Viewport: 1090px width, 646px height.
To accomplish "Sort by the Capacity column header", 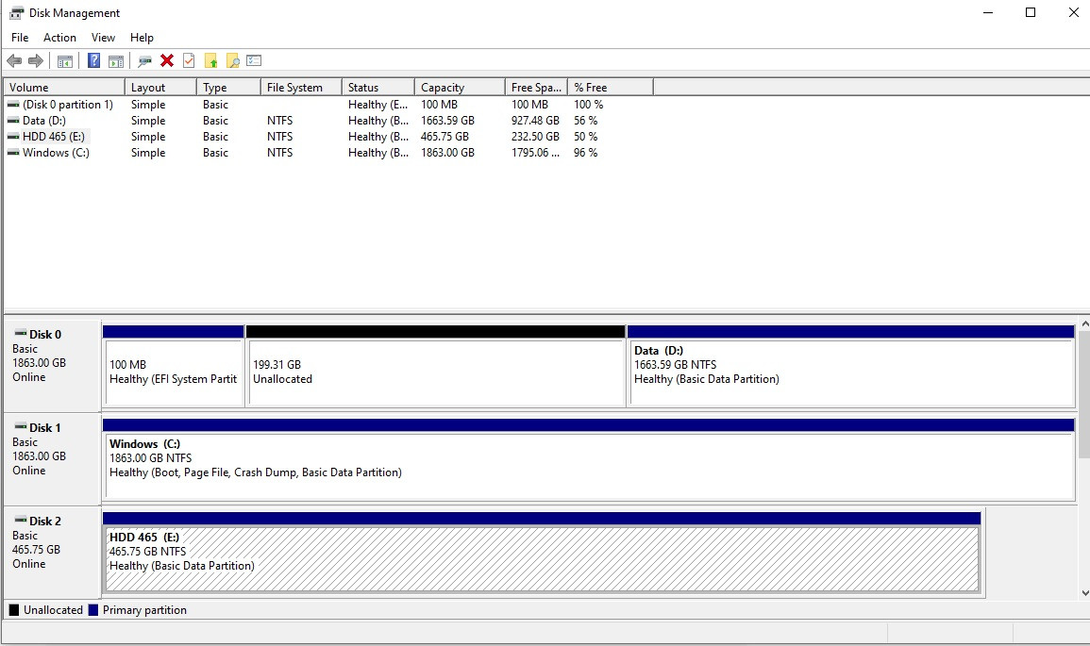I will [x=460, y=88].
